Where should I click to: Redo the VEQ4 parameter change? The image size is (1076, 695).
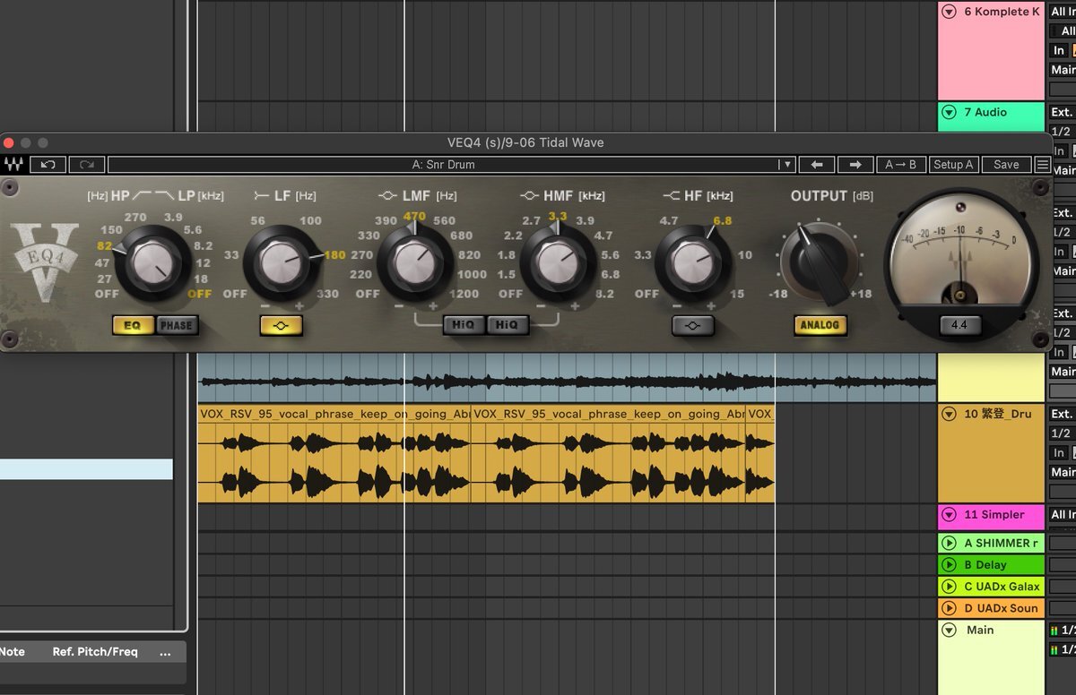[x=87, y=165]
